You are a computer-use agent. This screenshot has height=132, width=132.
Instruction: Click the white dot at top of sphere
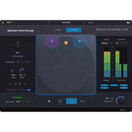click(x=66, y=36)
